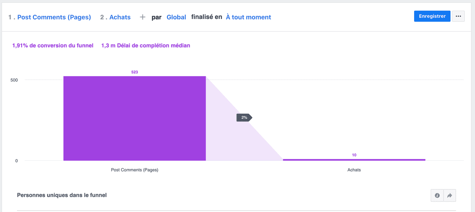475x212 pixels.
Task: Click the Personnes uniques dans le funnel heading
Action: pyautogui.click(x=62, y=195)
